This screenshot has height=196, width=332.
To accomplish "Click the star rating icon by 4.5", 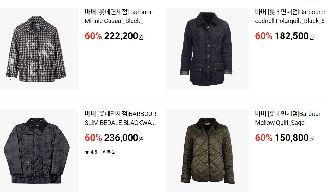I will (x=87, y=152).
